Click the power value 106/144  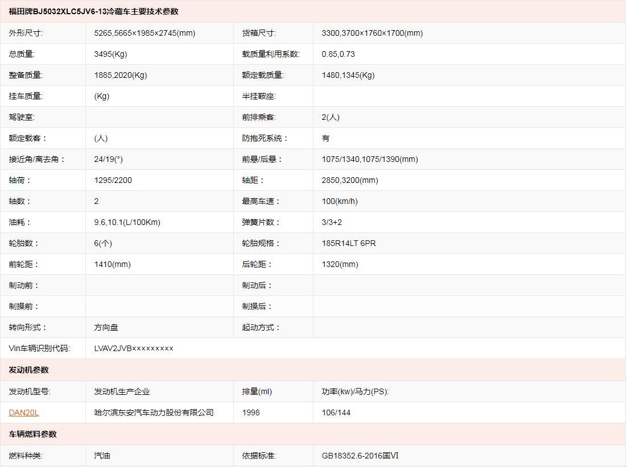pyautogui.click(x=336, y=412)
